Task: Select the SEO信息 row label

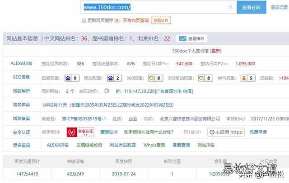Action: (21, 77)
